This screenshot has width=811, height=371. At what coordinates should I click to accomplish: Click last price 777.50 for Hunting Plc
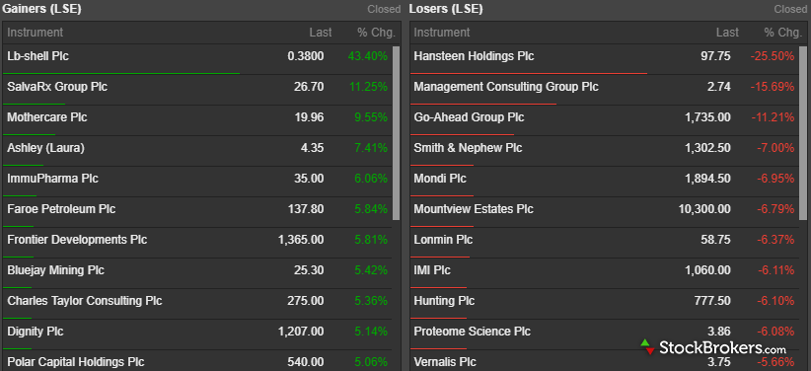pyautogui.click(x=715, y=300)
